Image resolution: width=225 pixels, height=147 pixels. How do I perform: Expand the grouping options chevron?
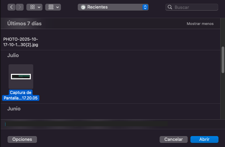[x=57, y=7]
